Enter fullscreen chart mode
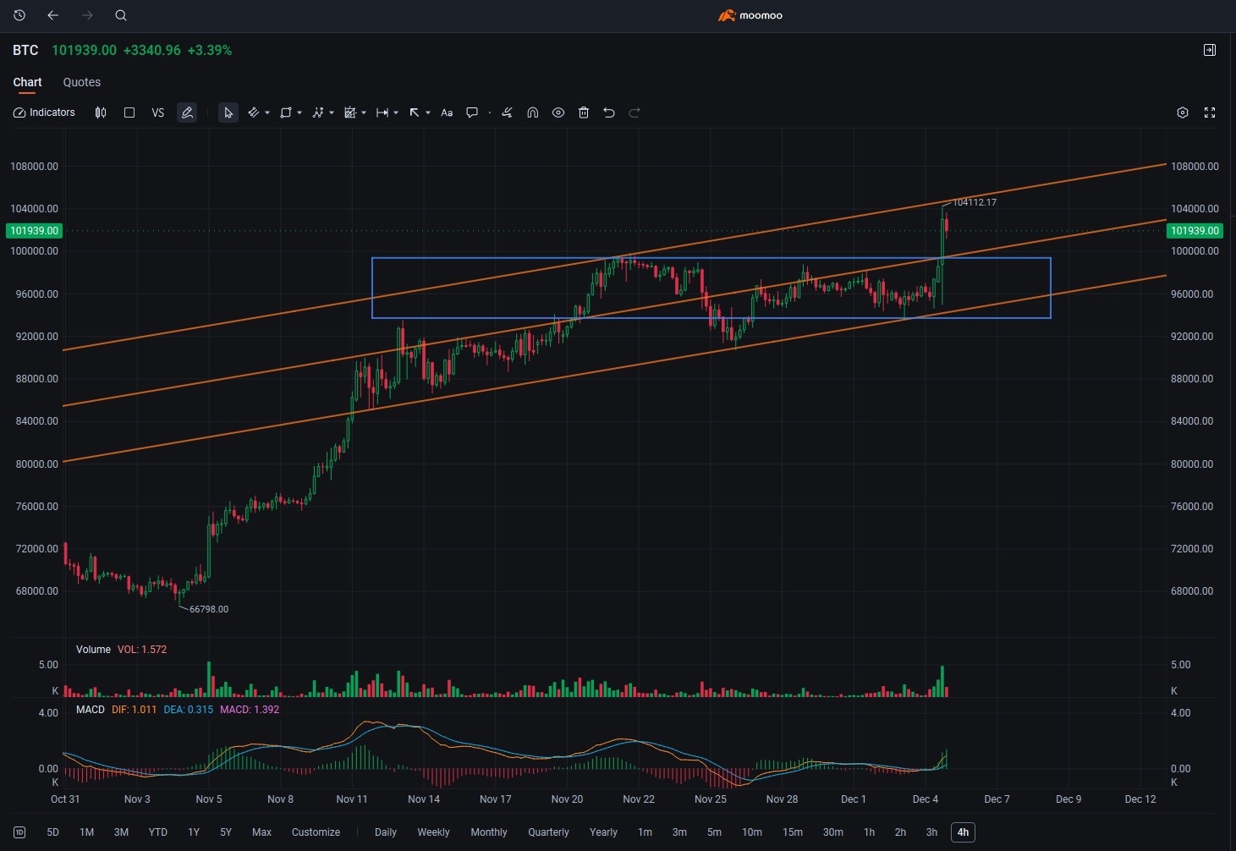Viewport: 1236px width, 851px height. [x=1210, y=113]
